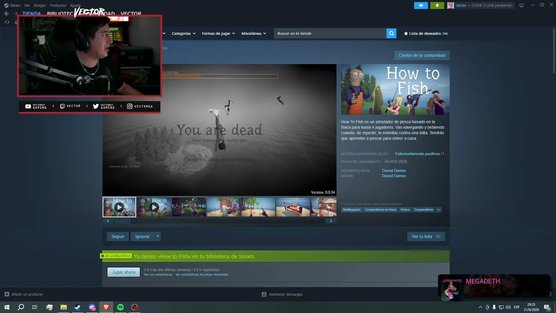Click the microphone icon in system tray
Screen dimensions: 556x313
(494, 307)
